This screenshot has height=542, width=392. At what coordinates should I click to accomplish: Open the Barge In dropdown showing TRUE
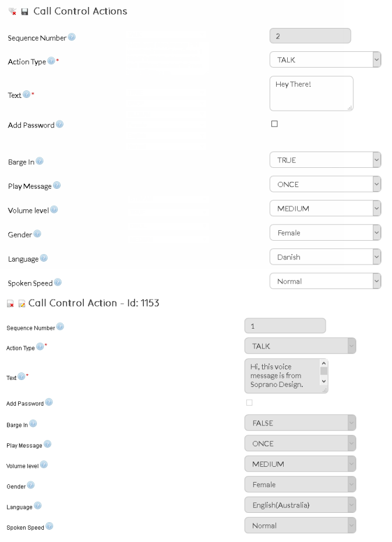tap(325, 160)
